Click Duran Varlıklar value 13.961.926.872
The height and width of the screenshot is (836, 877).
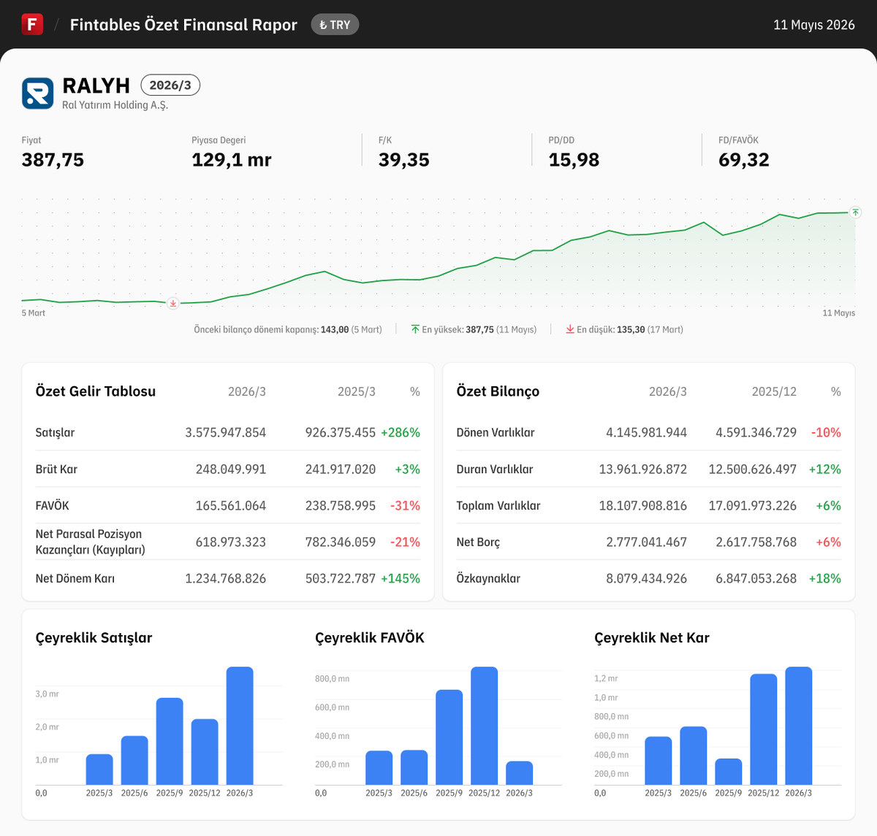[643, 469]
